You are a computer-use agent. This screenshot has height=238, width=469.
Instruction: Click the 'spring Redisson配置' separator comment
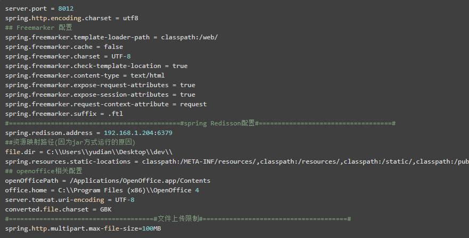coord(218,123)
